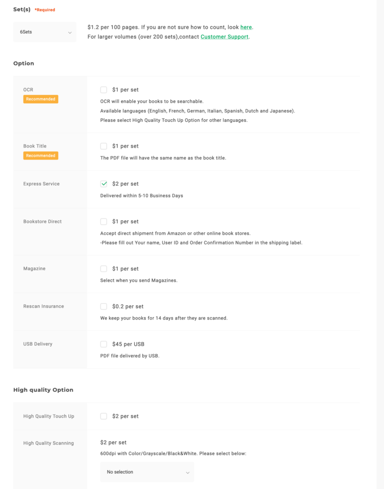Image resolution: width=384 pixels, height=489 pixels.
Task: Add Rescan Insurance via its checkbox
Action: tap(104, 307)
